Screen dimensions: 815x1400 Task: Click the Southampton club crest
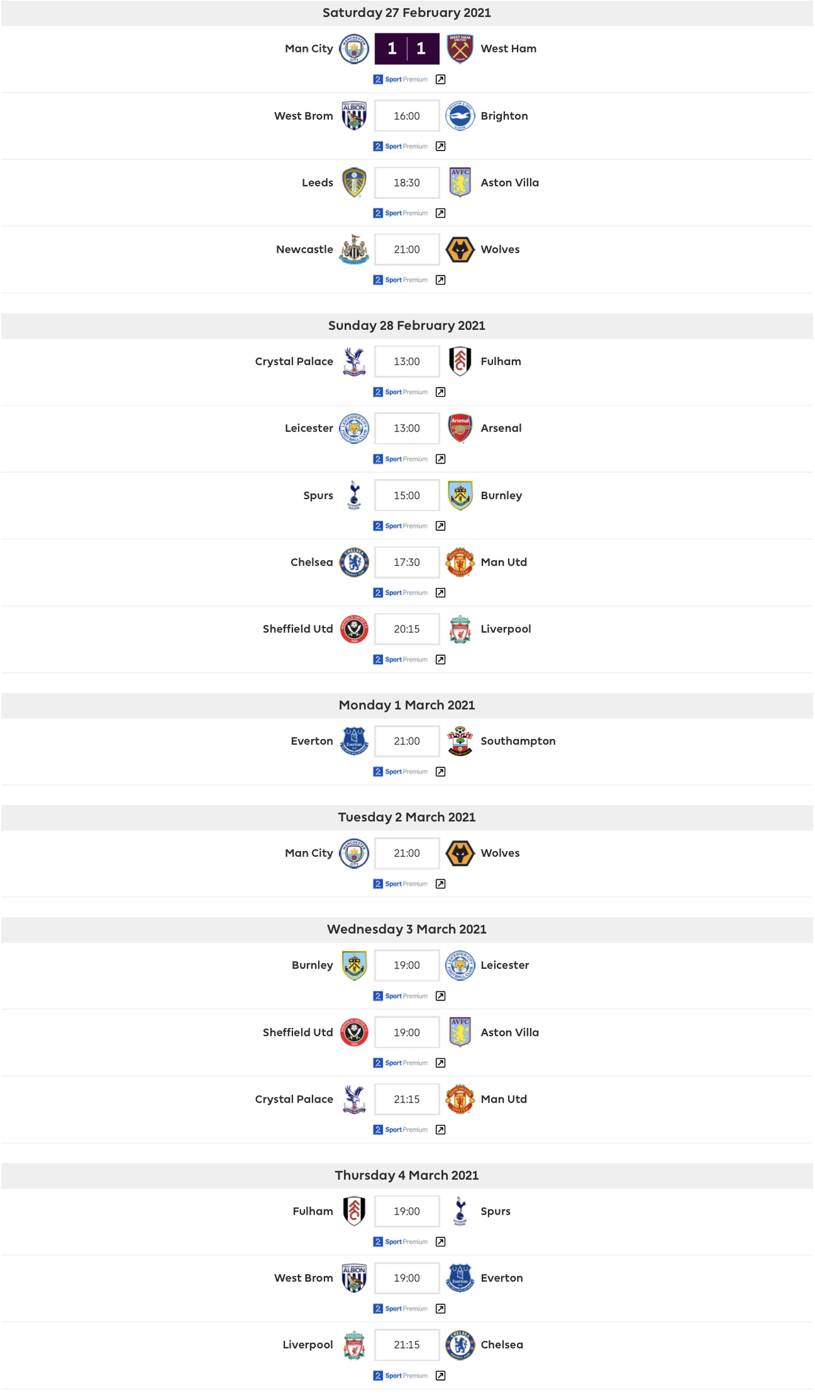point(460,741)
